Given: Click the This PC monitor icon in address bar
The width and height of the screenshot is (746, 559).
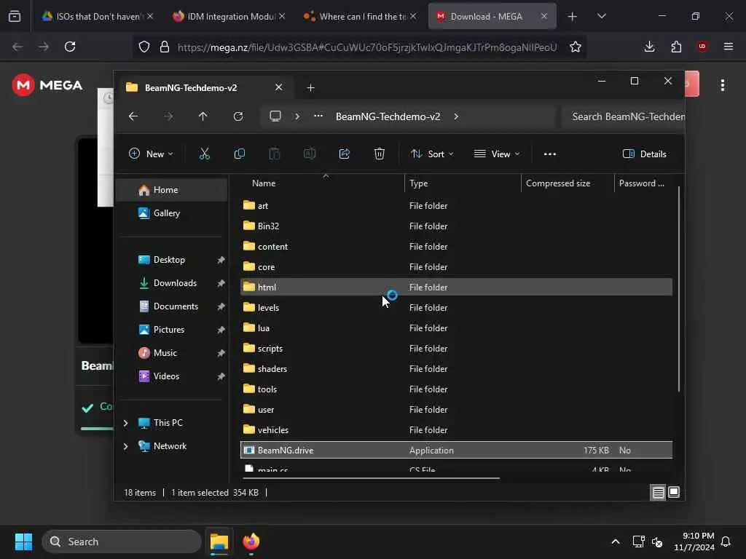Looking at the screenshot, I should [x=275, y=116].
